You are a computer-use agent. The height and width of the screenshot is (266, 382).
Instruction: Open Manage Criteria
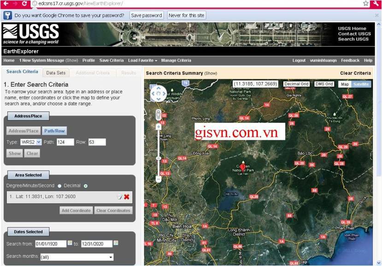pyautogui.click(x=176, y=60)
